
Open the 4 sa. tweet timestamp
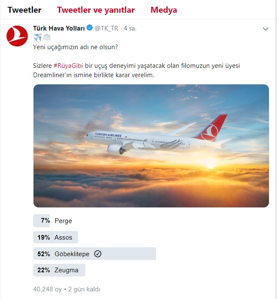click(130, 28)
